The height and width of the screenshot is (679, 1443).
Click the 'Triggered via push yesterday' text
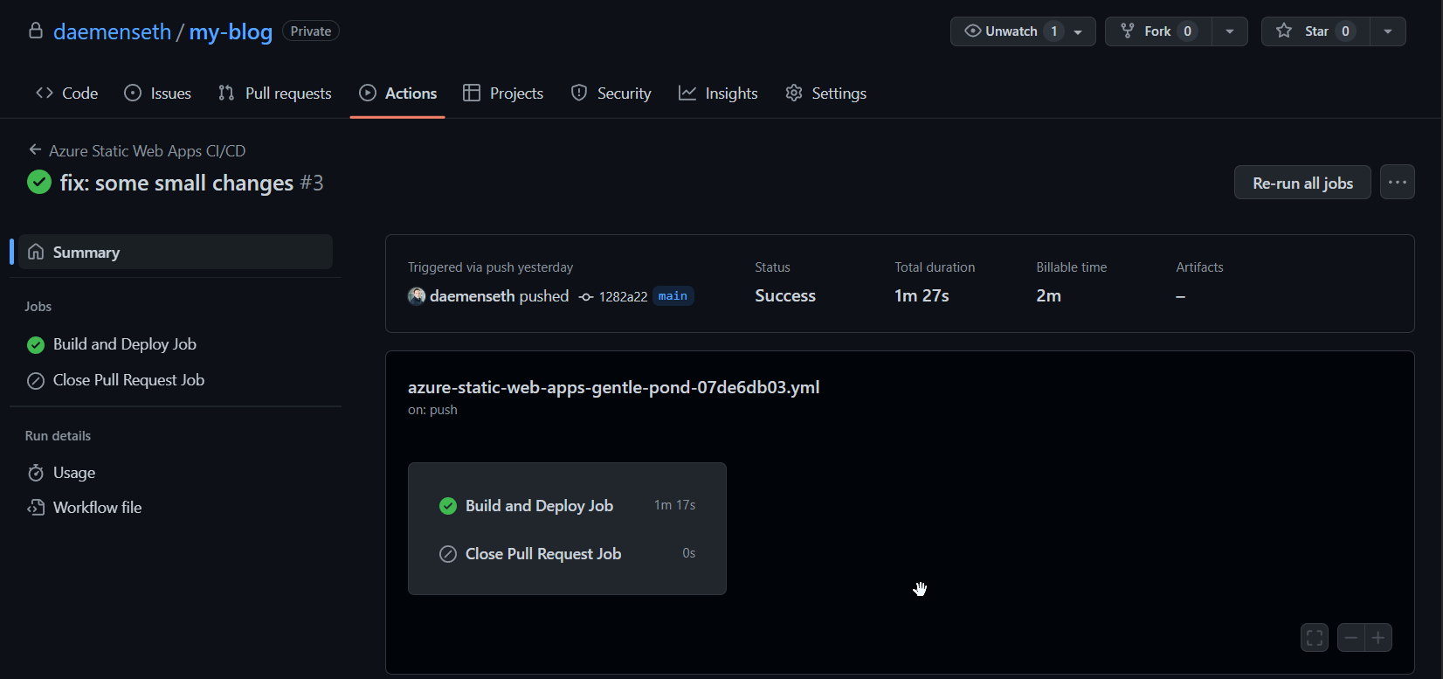click(x=490, y=267)
